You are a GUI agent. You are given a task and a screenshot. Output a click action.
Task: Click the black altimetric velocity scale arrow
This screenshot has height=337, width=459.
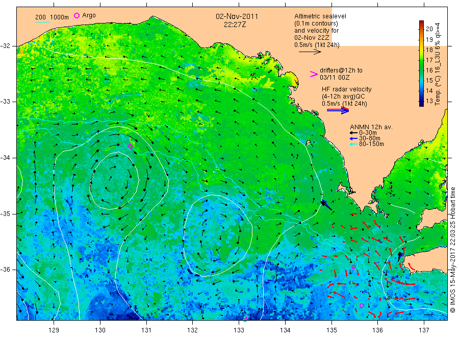pyautogui.click(x=310, y=52)
